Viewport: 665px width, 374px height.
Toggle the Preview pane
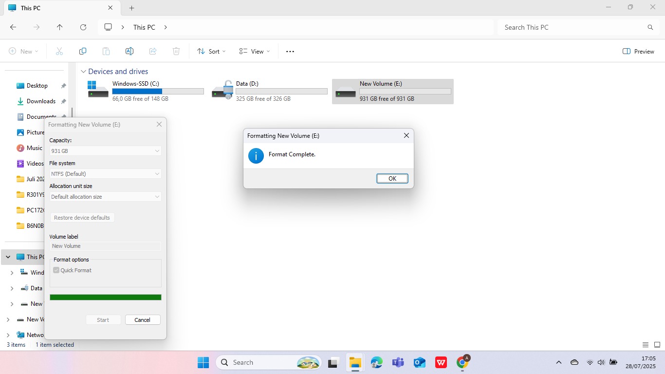coord(638,51)
